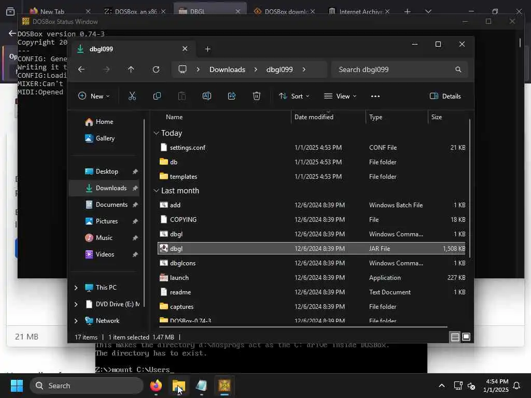
Task: Go back with the Explorer back arrow
Action: click(x=81, y=69)
